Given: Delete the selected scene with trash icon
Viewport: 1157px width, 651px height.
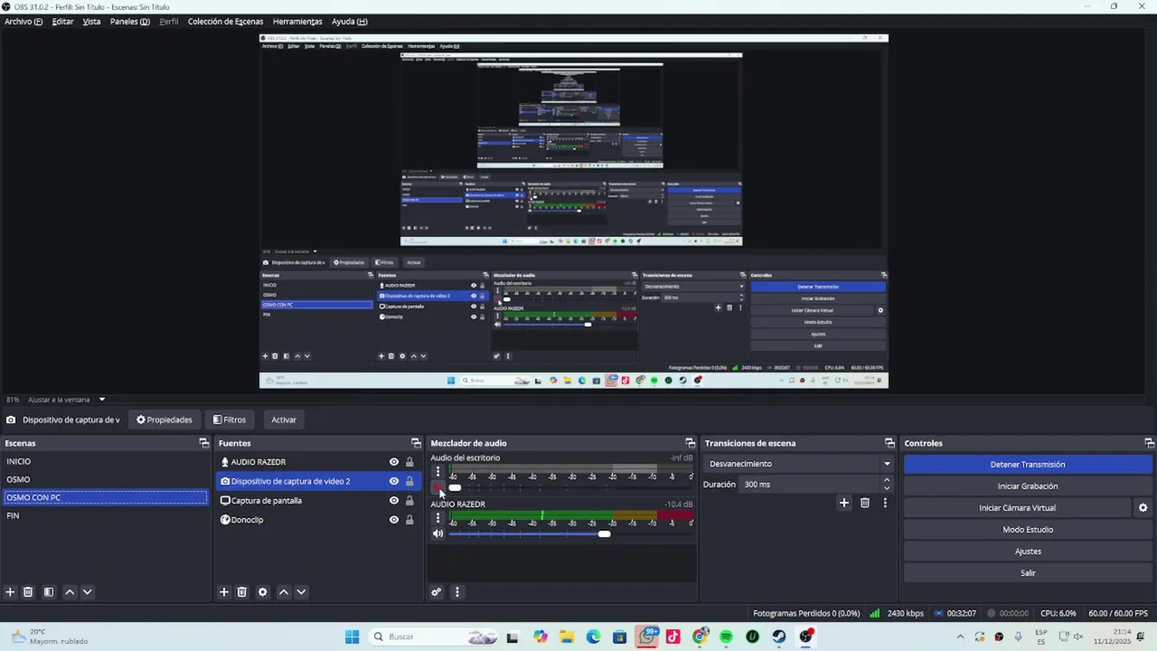Looking at the screenshot, I should click(x=28, y=592).
